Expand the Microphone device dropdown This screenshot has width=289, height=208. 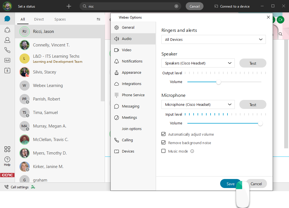pos(198,104)
